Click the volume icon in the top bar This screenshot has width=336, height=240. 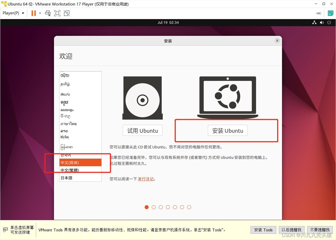click(322, 23)
